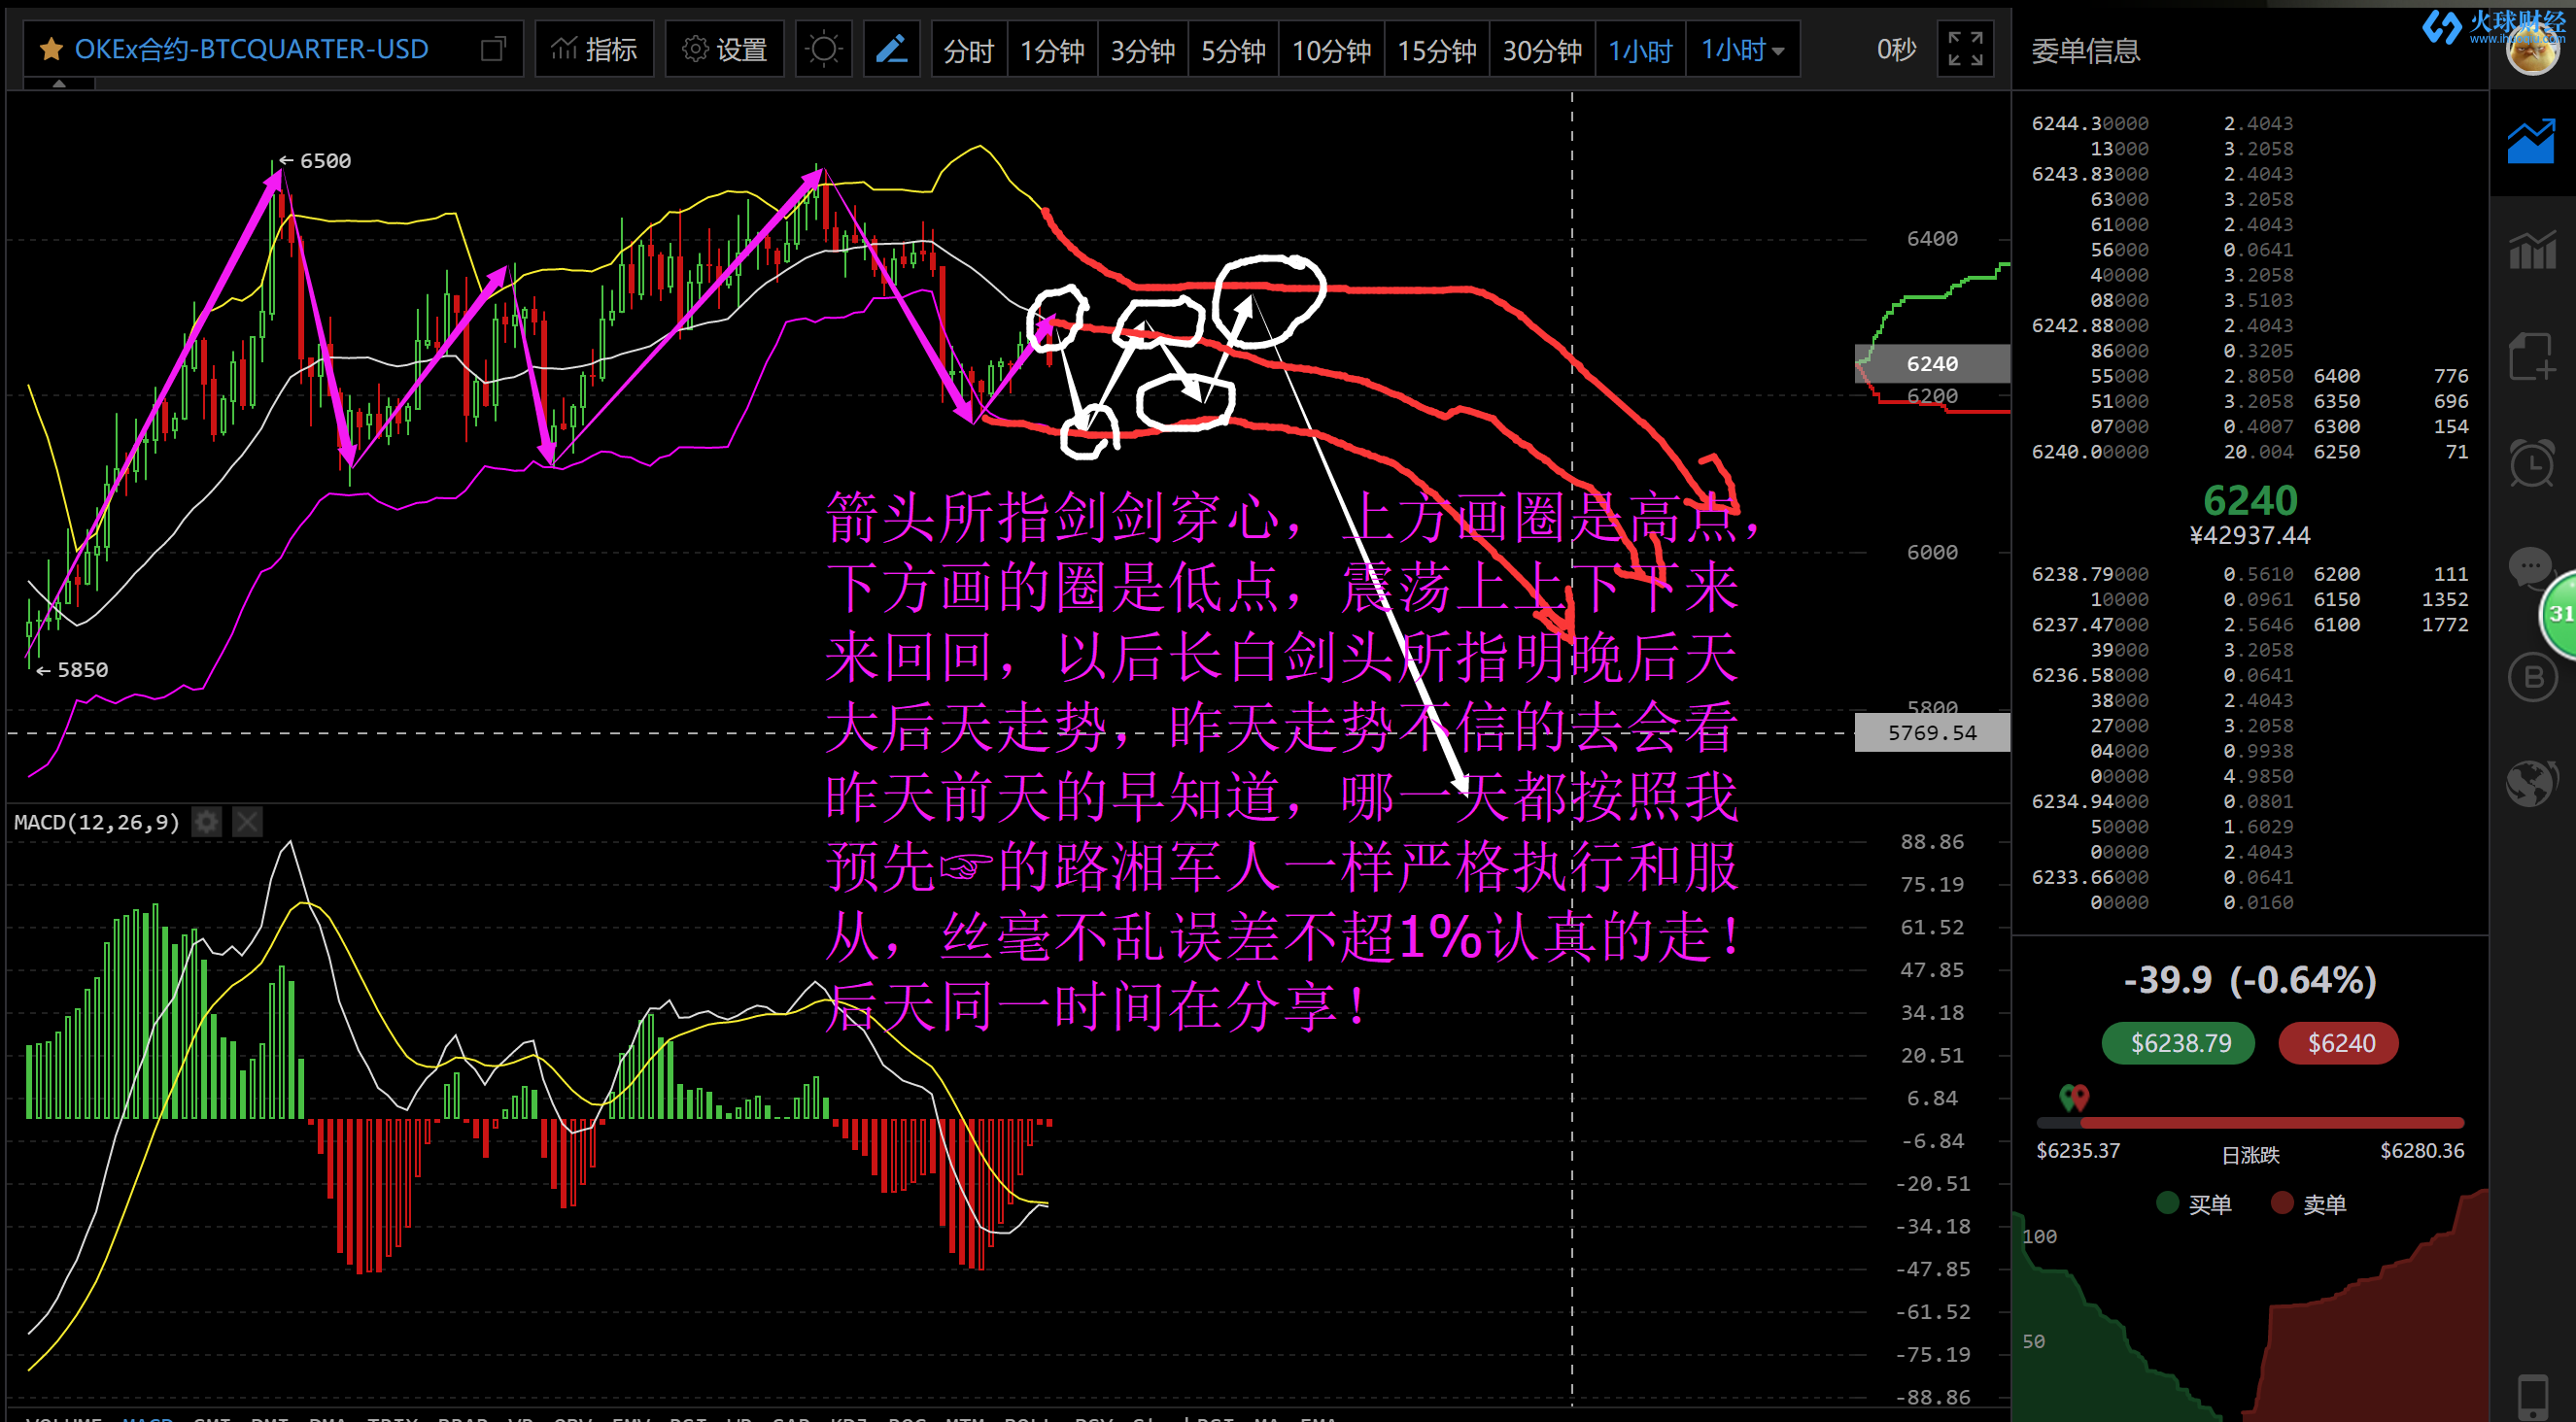Click the $6235.37 daily low label
This screenshot has height=1422, width=2576.
tap(2078, 1150)
